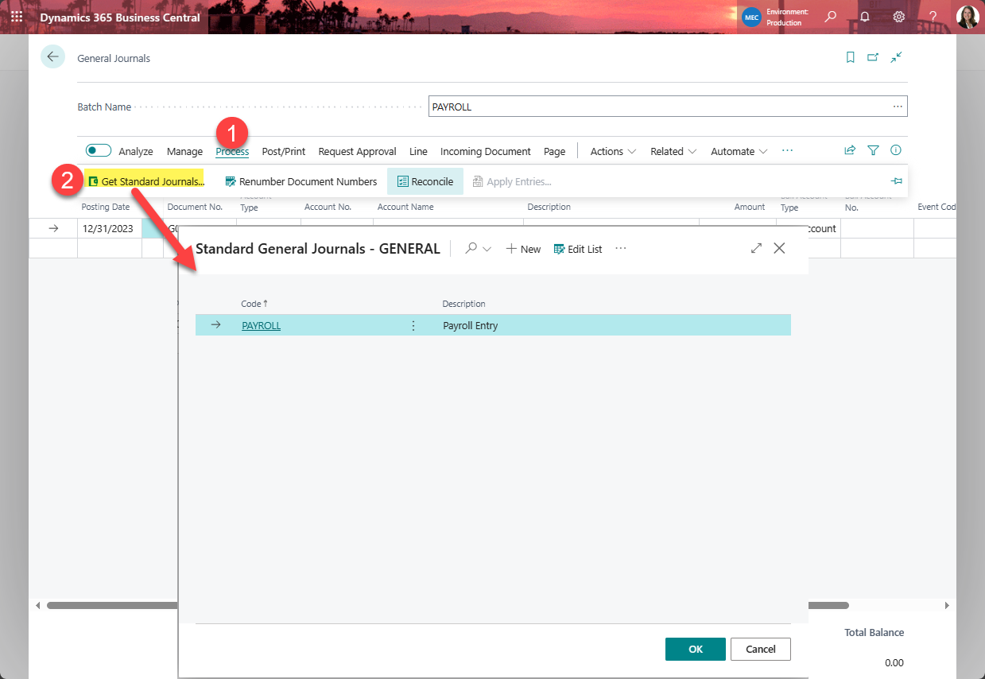Open the dialog search dropdown
The image size is (985, 679).
[x=479, y=249]
